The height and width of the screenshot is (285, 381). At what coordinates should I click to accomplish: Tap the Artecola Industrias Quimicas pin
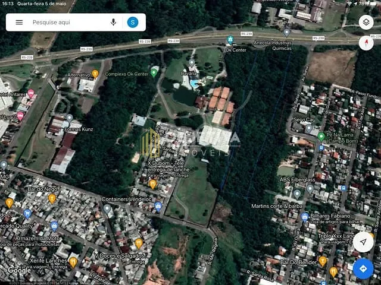[x=287, y=33]
